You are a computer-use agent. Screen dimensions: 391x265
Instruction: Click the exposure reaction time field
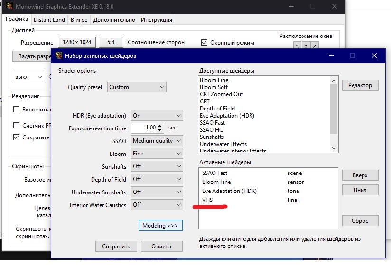144,128
